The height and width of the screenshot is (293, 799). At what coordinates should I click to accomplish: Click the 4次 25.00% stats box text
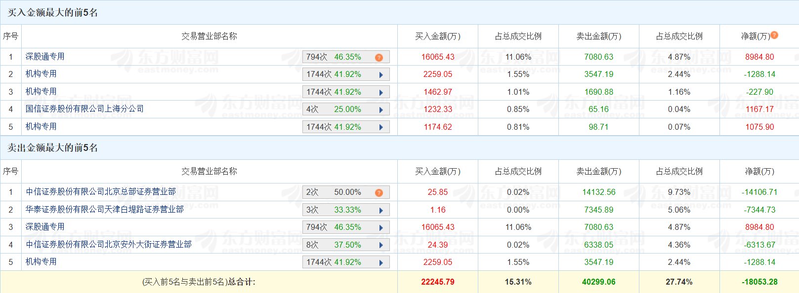click(334, 110)
